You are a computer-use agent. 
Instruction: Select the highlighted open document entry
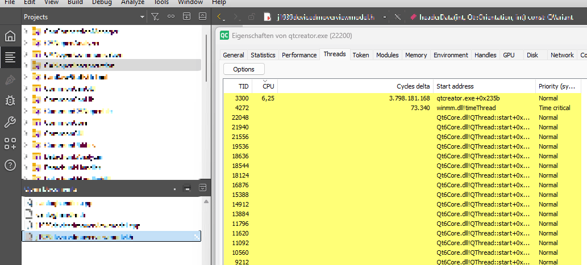(111, 235)
